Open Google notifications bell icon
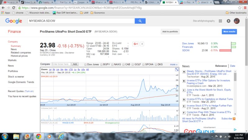The height and width of the screenshot is (140, 248). (228, 21)
